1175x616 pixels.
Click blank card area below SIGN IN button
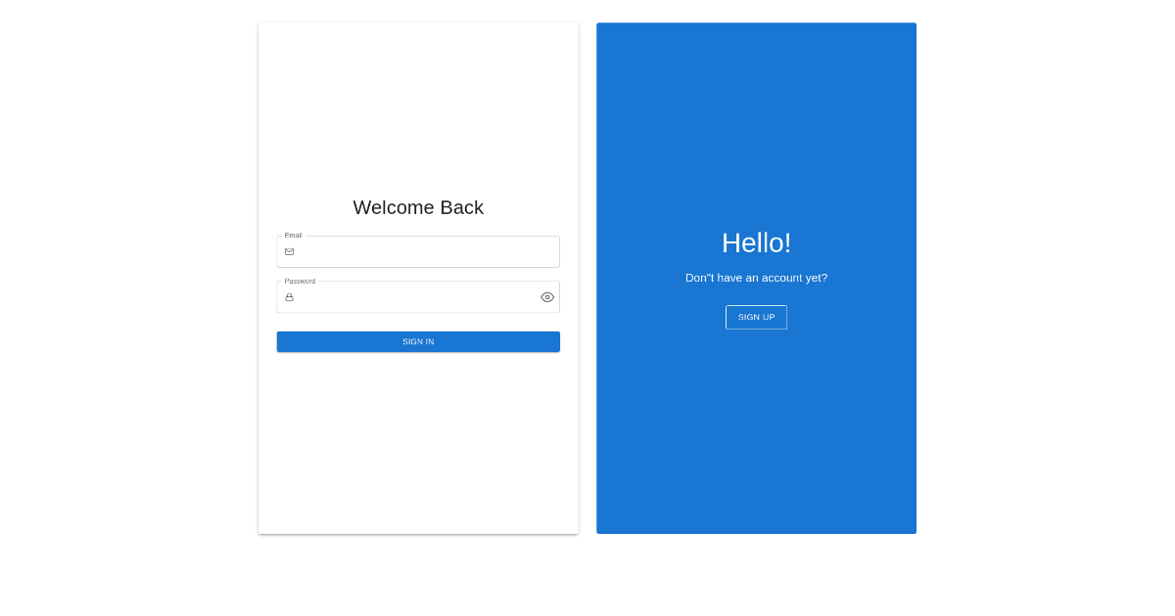click(x=418, y=440)
